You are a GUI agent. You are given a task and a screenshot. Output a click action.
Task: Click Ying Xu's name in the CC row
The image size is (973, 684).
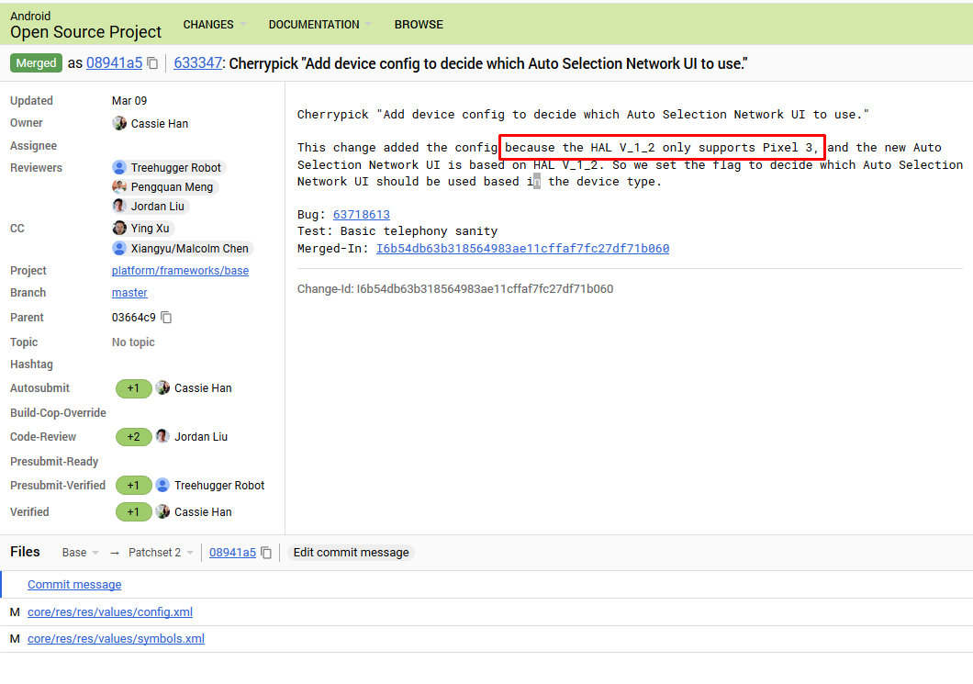pyautogui.click(x=151, y=229)
